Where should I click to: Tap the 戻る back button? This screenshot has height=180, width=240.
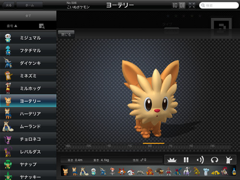8,5
